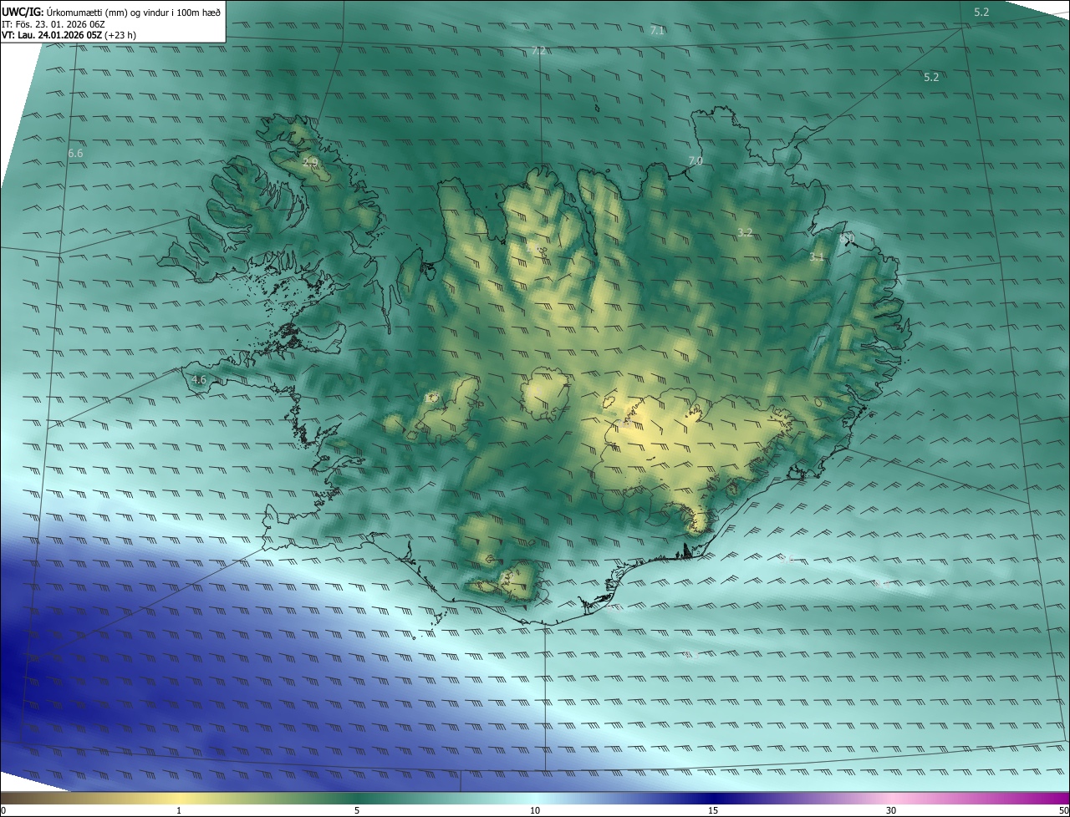
Task: Click the 2.9 value in the Westfjords
Action: [310, 162]
